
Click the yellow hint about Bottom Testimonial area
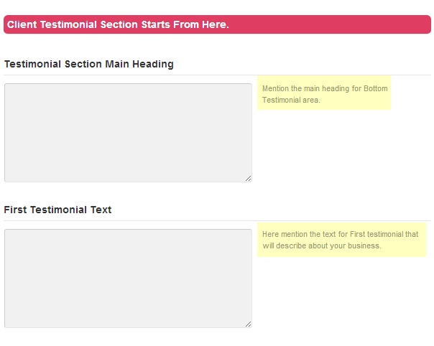tap(324, 93)
